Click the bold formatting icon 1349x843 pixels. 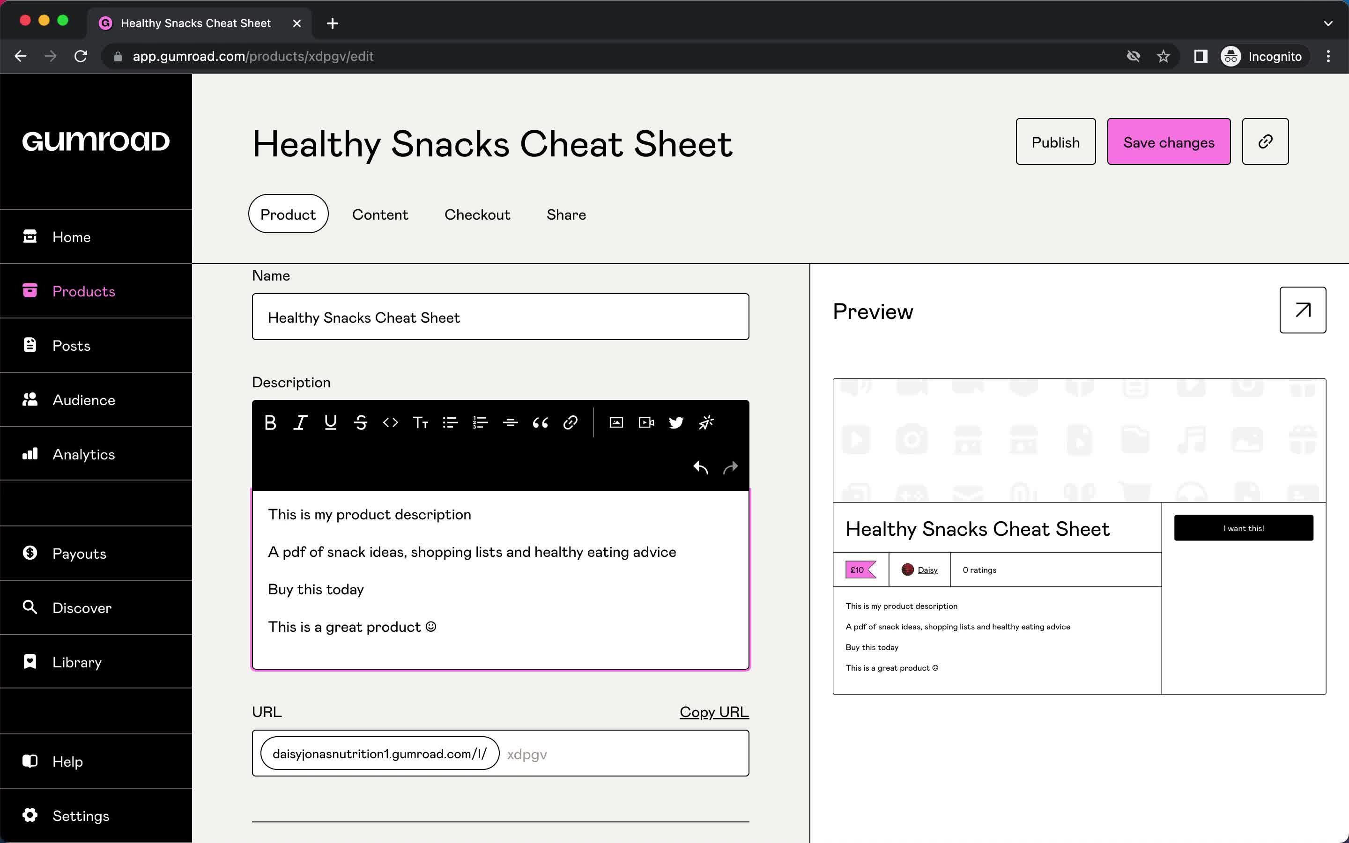click(x=271, y=422)
